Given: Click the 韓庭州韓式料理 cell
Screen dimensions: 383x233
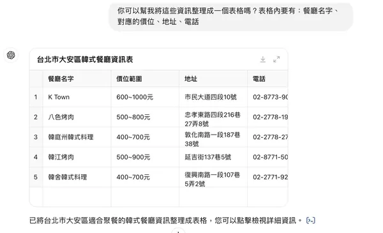Looking at the screenshot, I should pyautogui.click(x=77, y=137).
